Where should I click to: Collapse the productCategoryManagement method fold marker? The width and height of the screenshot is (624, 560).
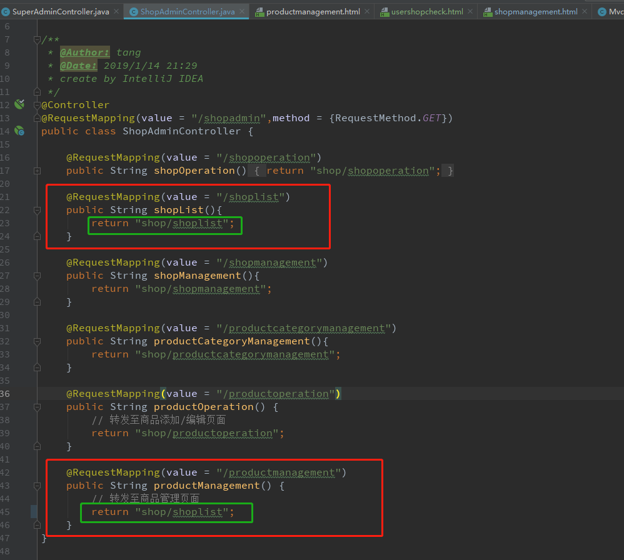(x=37, y=341)
